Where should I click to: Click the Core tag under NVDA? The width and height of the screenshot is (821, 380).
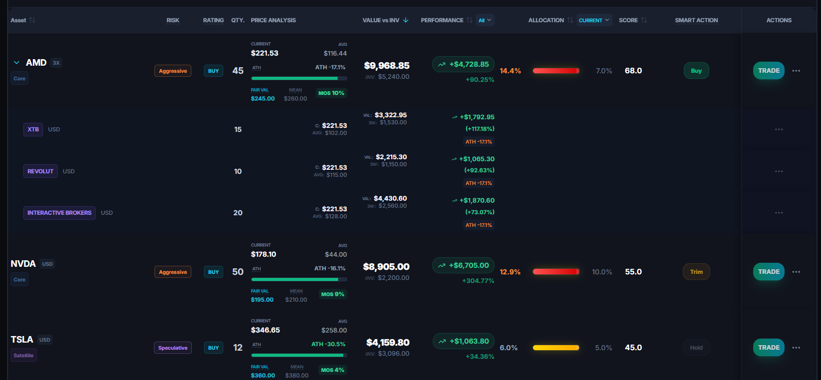20,279
